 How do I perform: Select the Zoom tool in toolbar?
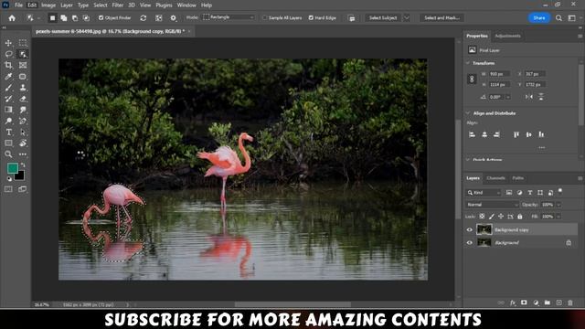click(x=8, y=154)
